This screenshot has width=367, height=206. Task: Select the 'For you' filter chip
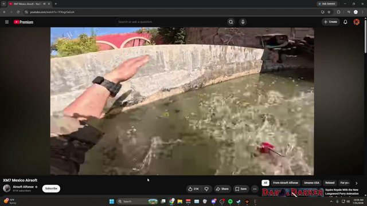point(345,183)
